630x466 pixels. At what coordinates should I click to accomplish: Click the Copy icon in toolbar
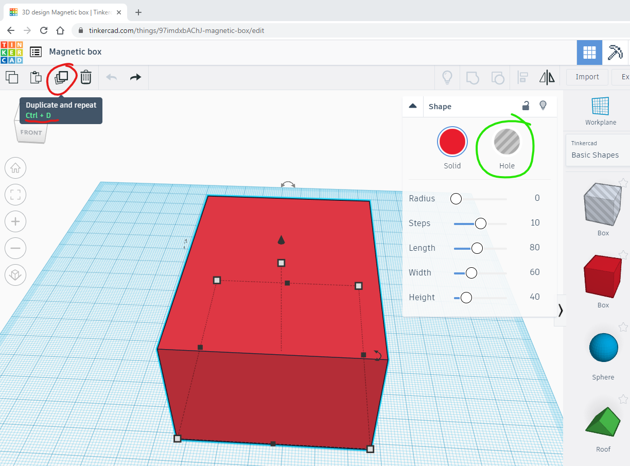(x=12, y=77)
